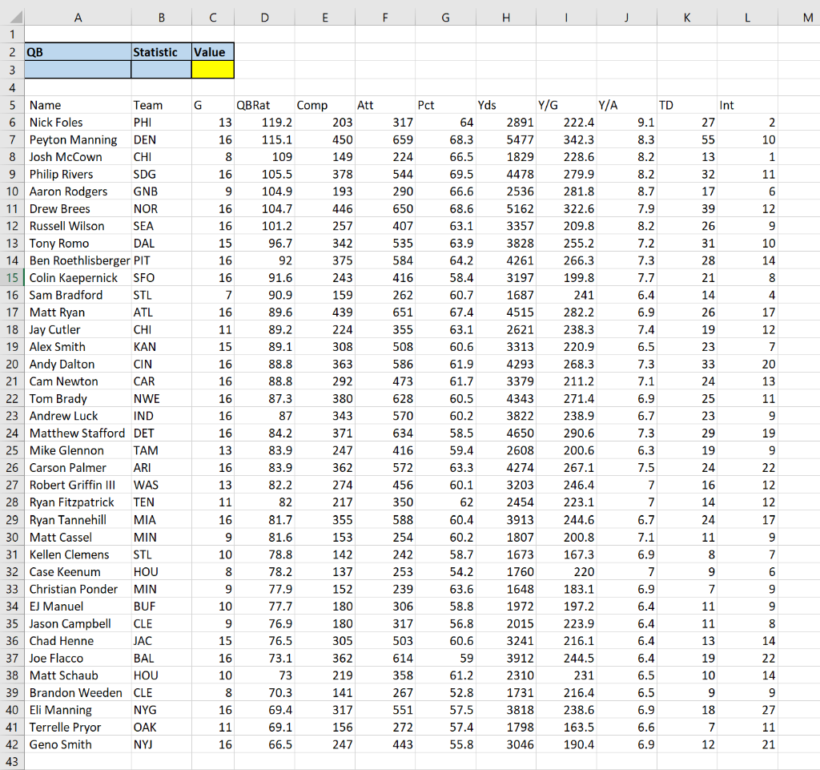Select the Eli Manning name cell
This screenshot has width=820, height=770.
tap(78, 710)
